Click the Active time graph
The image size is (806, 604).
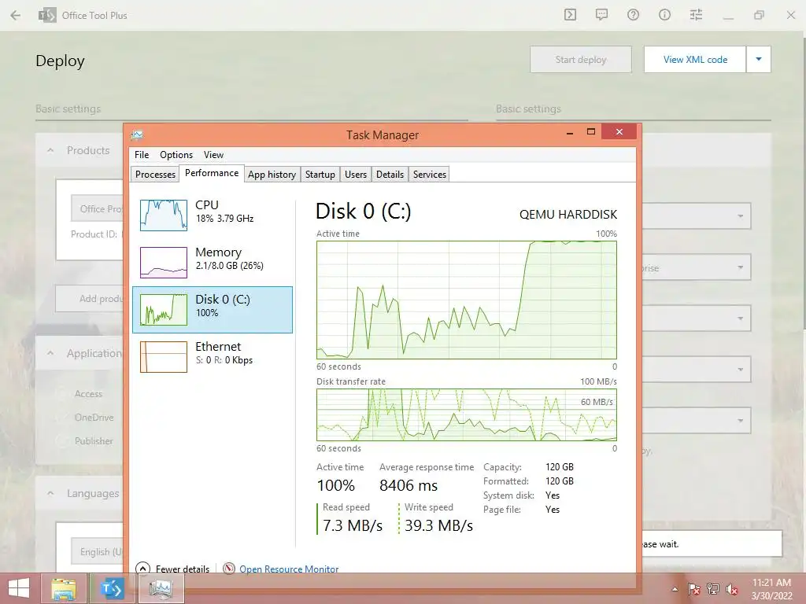pos(466,300)
